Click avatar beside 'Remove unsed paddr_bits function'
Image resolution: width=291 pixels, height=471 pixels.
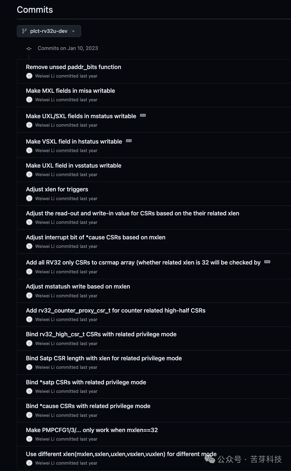click(29, 76)
